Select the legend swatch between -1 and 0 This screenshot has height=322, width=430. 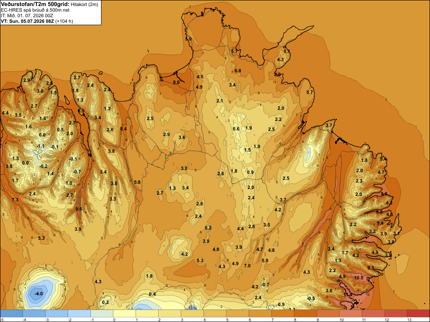pyautogui.click(x=102, y=313)
